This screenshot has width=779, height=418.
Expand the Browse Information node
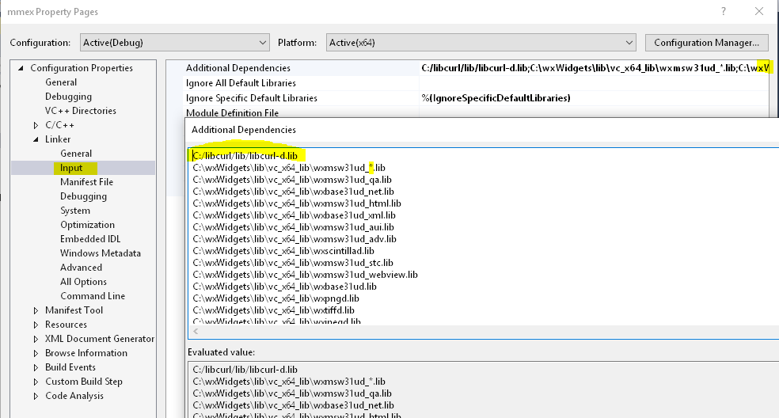36,353
